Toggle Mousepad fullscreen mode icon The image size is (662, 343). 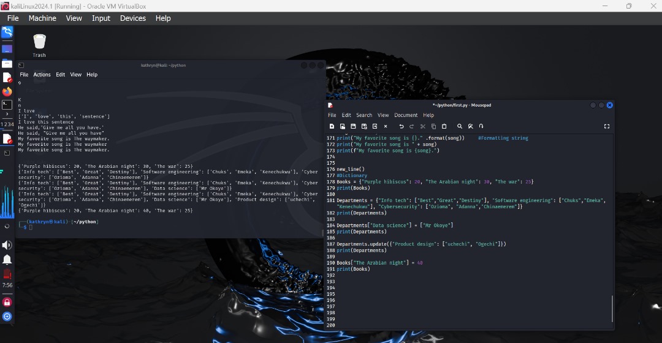point(607,126)
